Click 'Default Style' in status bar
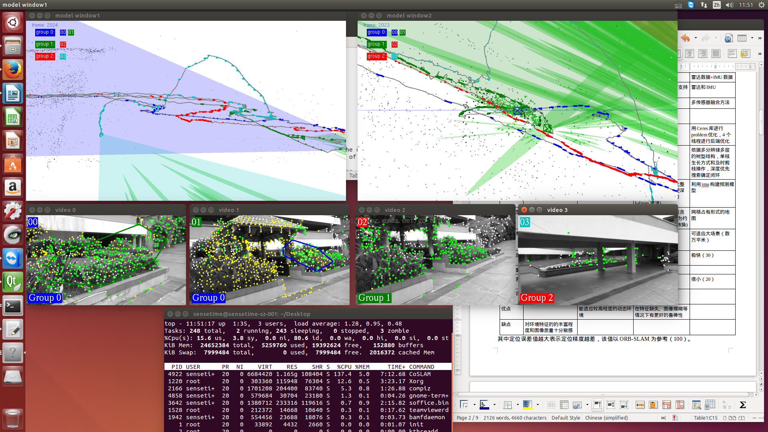This screenshot has width=768, height=432. [x=566, y=418]
